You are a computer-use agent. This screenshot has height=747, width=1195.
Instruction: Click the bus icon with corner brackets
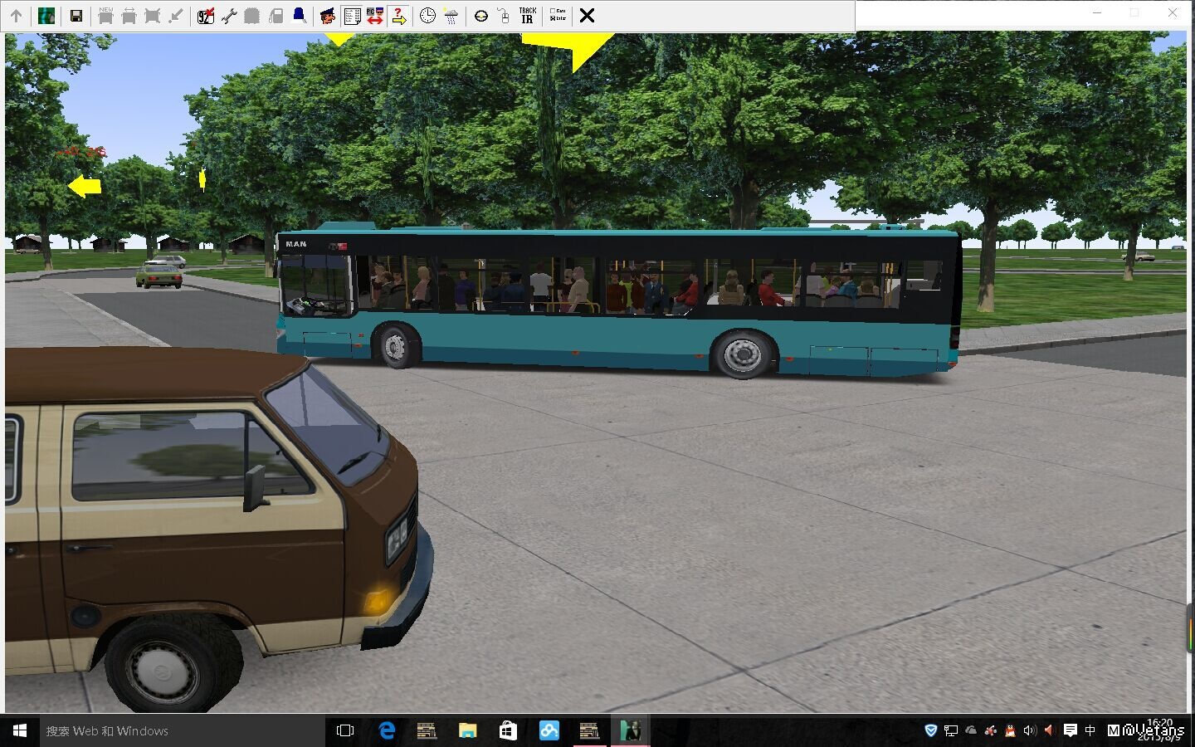coord(152,16)
